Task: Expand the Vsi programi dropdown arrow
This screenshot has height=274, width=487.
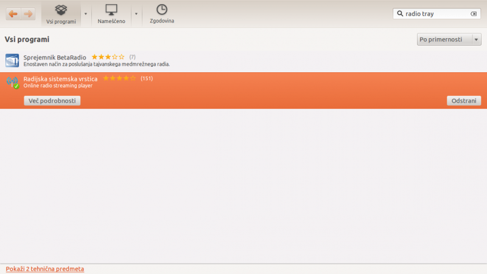Action: click(86, 14)
